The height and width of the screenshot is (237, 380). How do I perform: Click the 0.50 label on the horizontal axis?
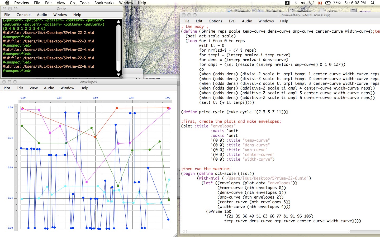pyautogui.click(x=95, y=98)
